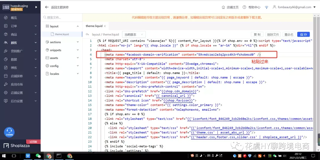
Task: Expand the 店铺设置 submenu chevron
Action: (x=36, y=93)
